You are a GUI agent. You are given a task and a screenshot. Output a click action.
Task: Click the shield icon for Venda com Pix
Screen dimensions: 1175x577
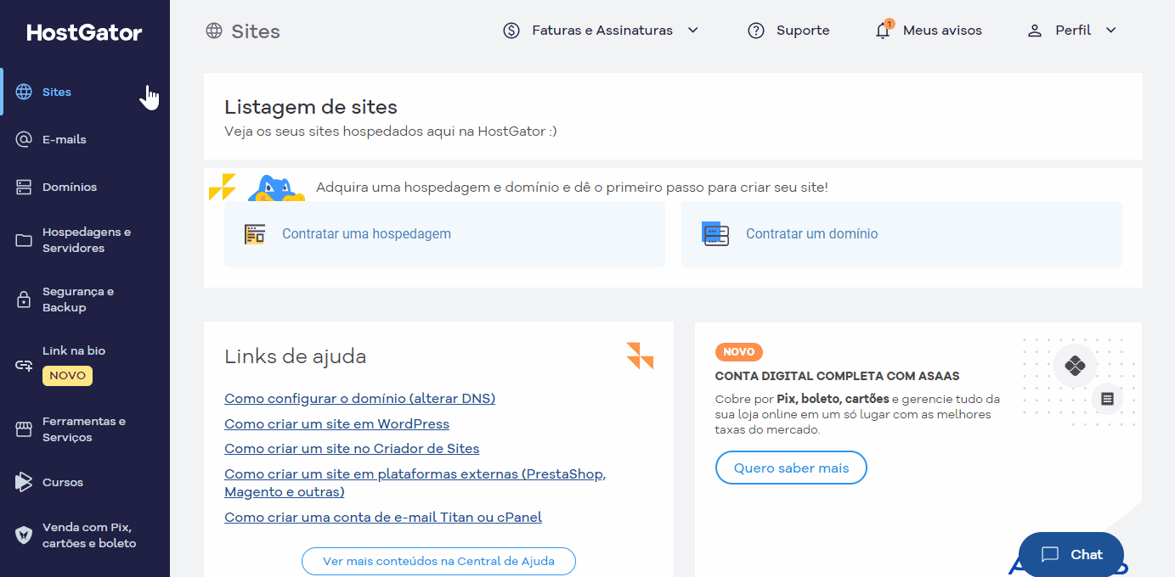[24, 535]
